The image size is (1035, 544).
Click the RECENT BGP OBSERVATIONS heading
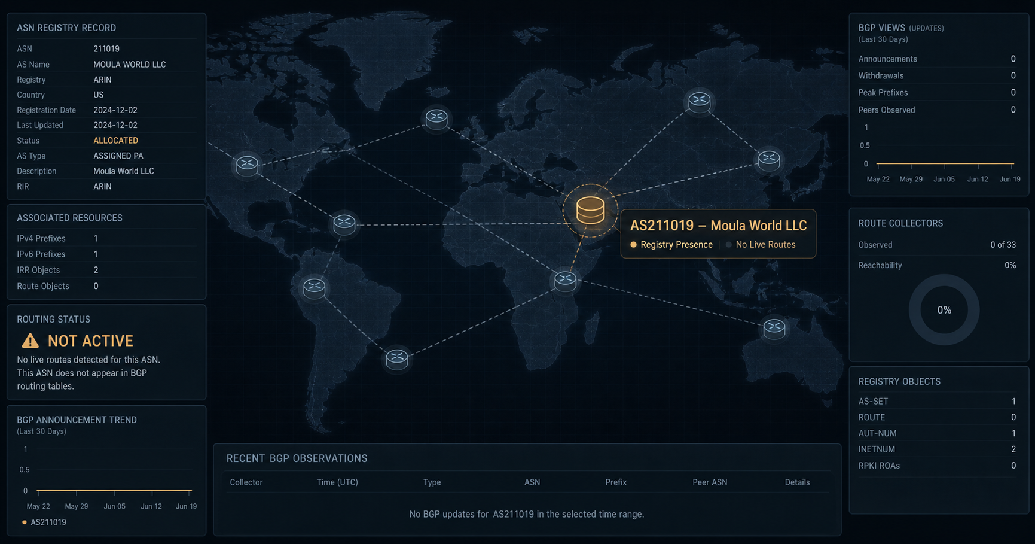297,458
